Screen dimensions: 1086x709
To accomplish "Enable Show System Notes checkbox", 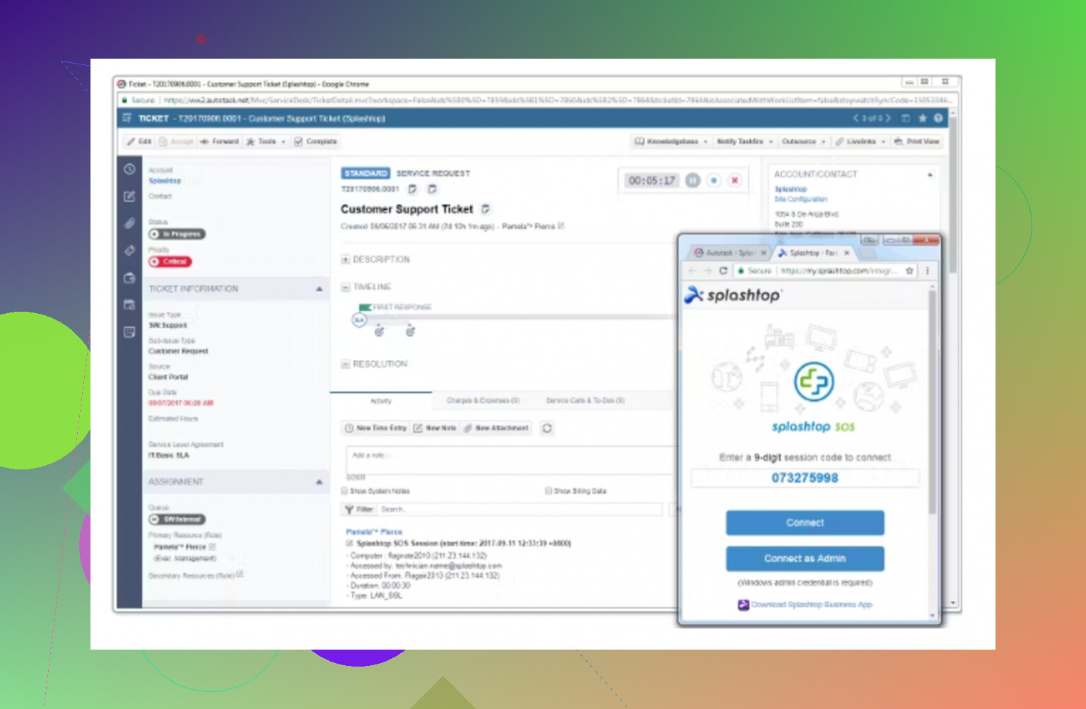I will (x=345, y=491).
